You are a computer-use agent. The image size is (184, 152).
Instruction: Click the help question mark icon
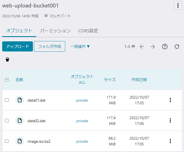click(165, 47)
